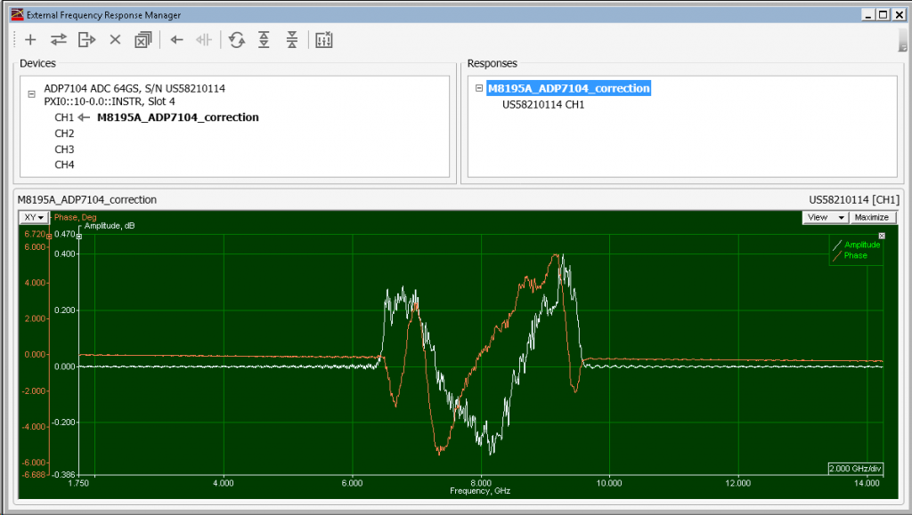
Task: Open the View dropdown on the graph
Action: [x=826, y=217]
